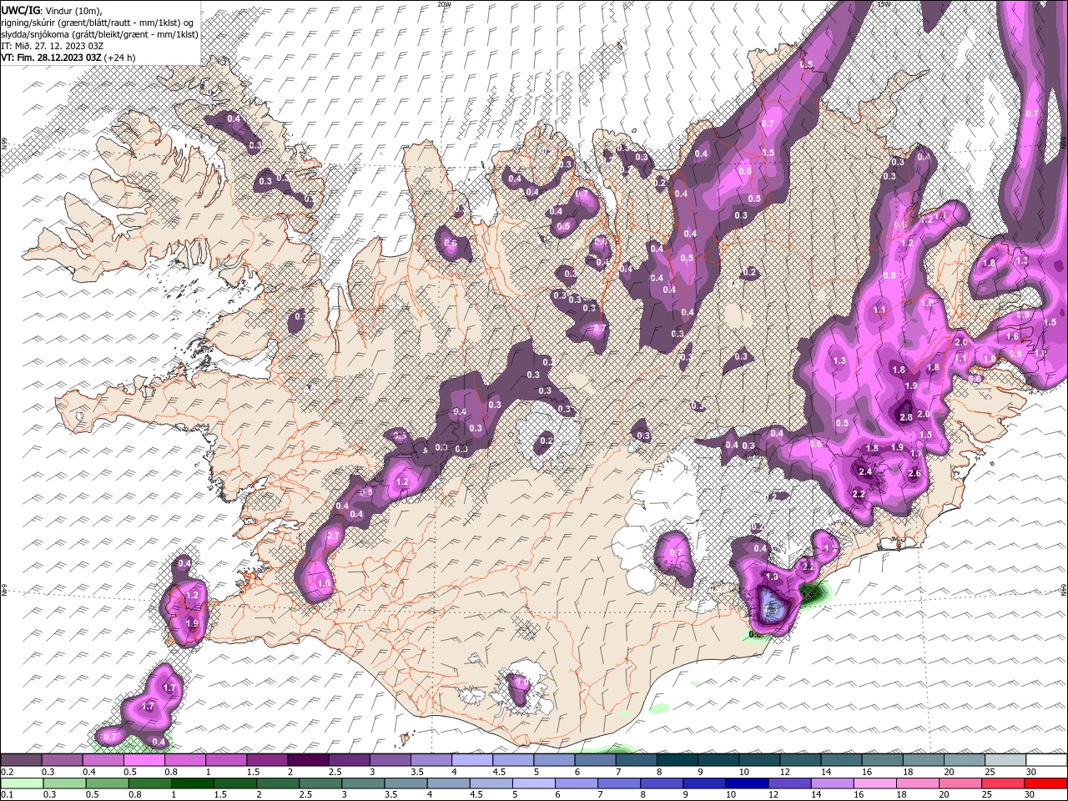Click the dark teal 8 snow legend swatch
This screenshot has width=1068, height=801.
(678, 760)
